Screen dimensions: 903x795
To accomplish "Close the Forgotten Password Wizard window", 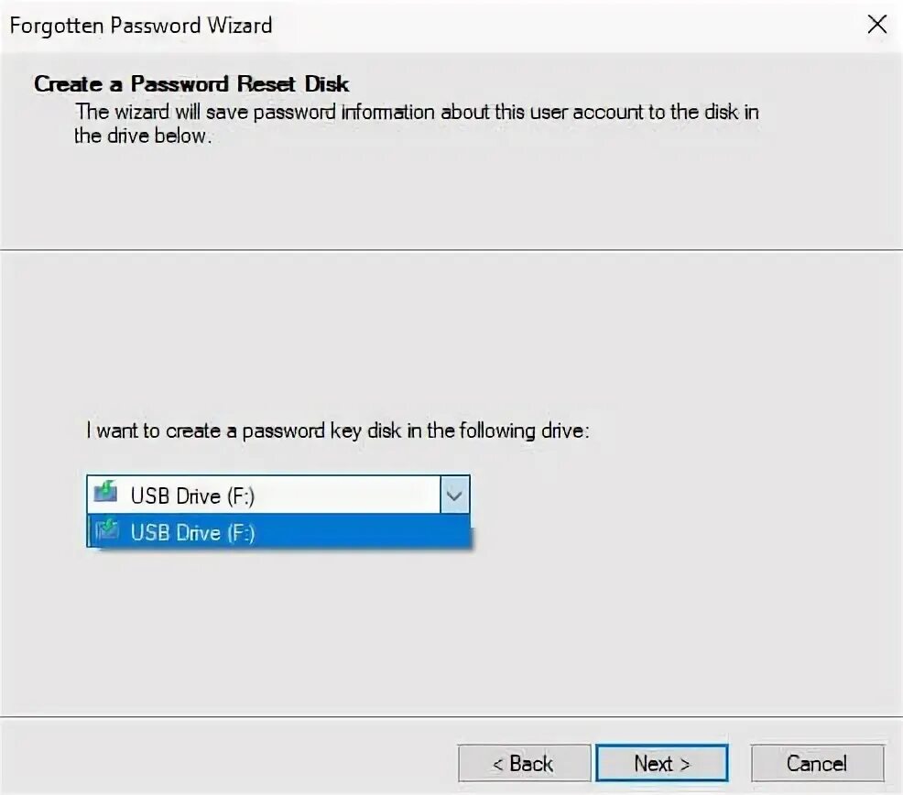I will (877, 24).
